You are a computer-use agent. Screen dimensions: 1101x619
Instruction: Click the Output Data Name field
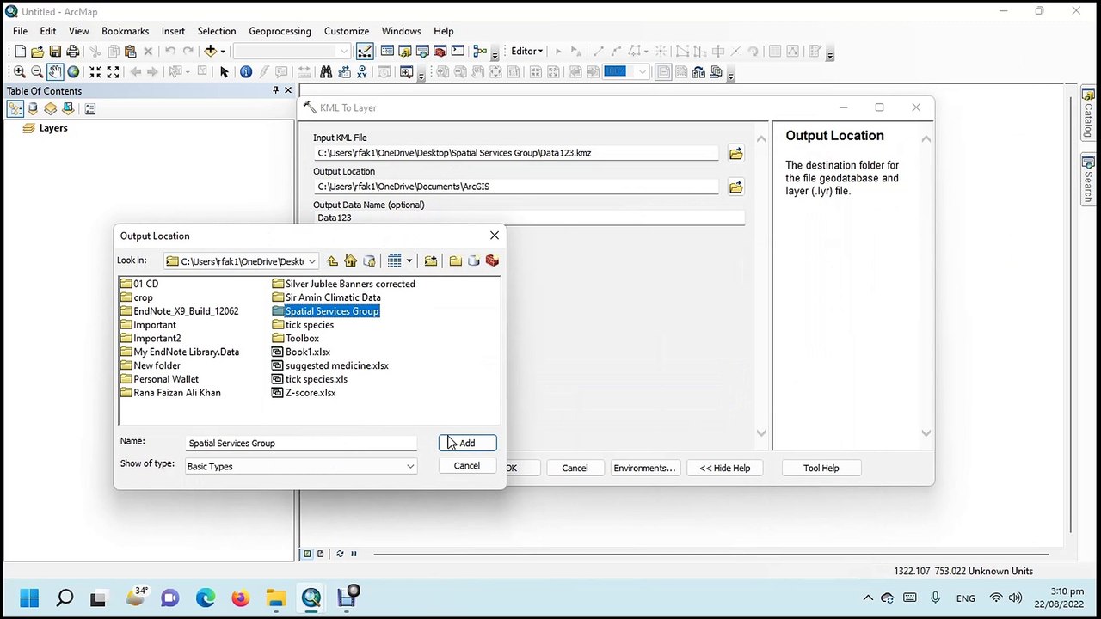point(529,218)
